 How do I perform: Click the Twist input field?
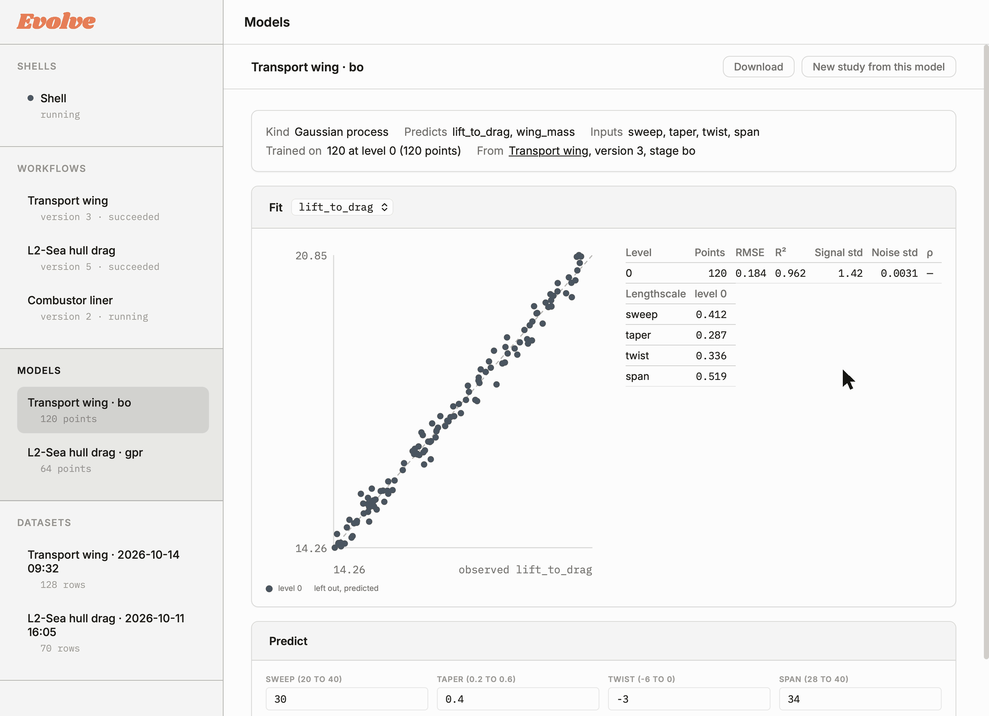coord(689,699)
